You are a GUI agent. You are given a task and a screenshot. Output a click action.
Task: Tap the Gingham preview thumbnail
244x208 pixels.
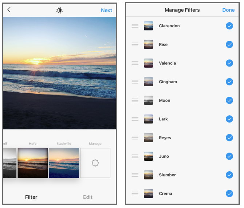(148, 82)
